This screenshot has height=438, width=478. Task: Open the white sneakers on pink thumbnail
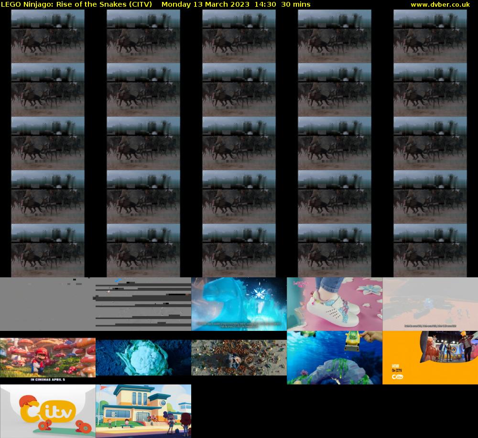[x=335, y=304]
